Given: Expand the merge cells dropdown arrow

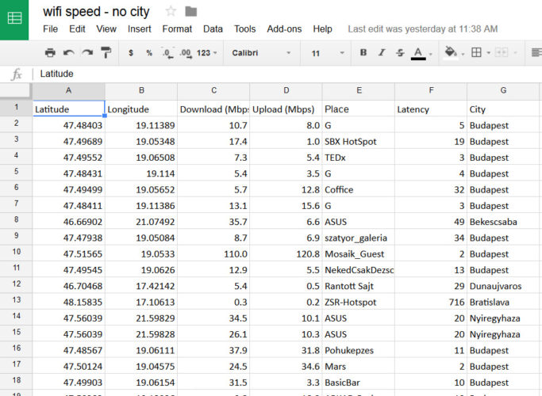Looking at the screenshot, I should click(x=515, y=53).
